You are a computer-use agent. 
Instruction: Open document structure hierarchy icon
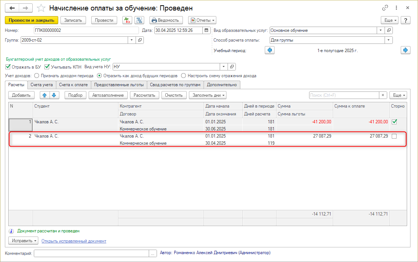click(x=139, y=20)
